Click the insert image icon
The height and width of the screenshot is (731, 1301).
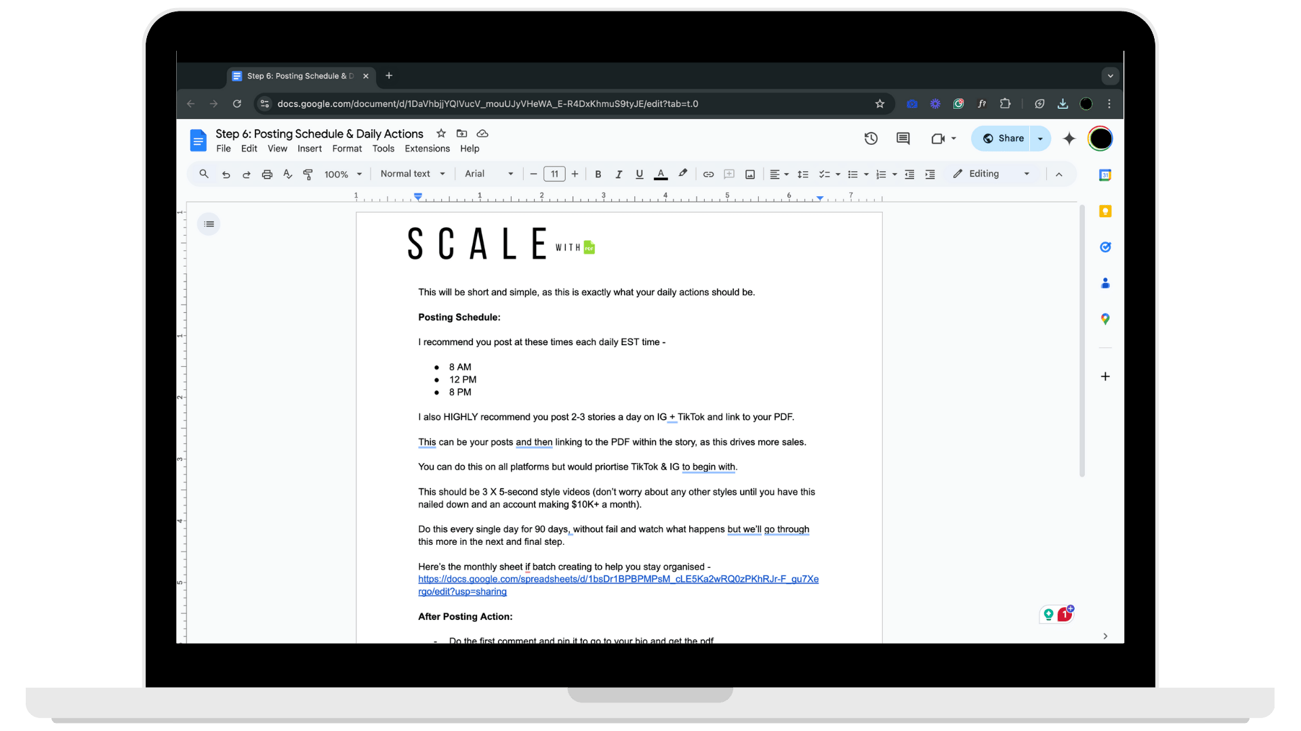pyautogui.click(x=750, y=175)
